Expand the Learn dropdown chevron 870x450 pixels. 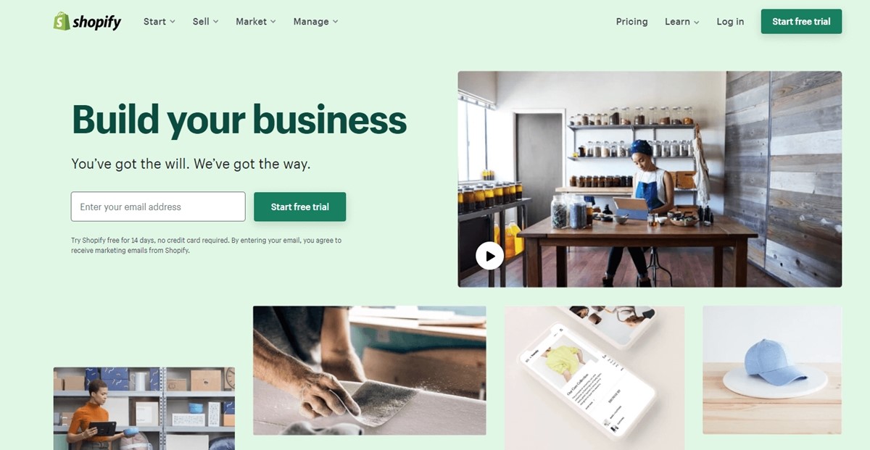click(x=697, y=22)
